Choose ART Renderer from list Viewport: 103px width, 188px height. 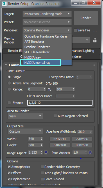coord(47,42)
